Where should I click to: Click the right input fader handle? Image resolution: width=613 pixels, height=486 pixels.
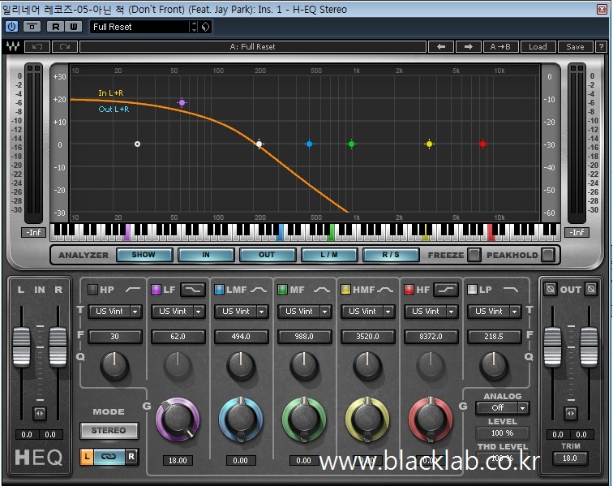point(58,346)
